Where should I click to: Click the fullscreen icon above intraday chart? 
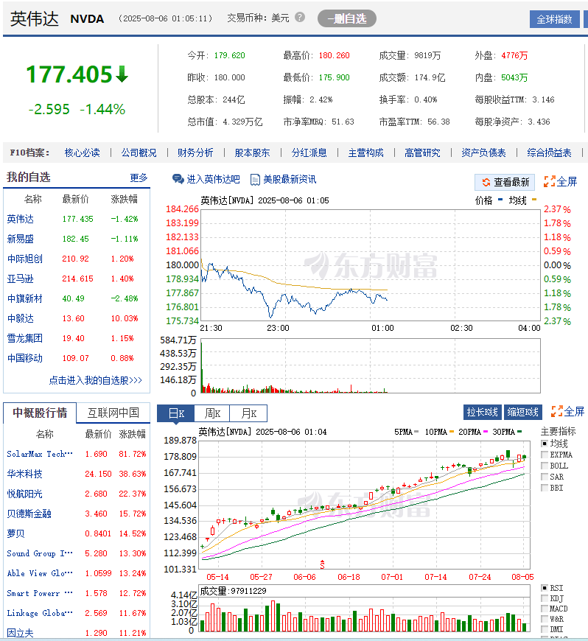[x=549, y=181]
